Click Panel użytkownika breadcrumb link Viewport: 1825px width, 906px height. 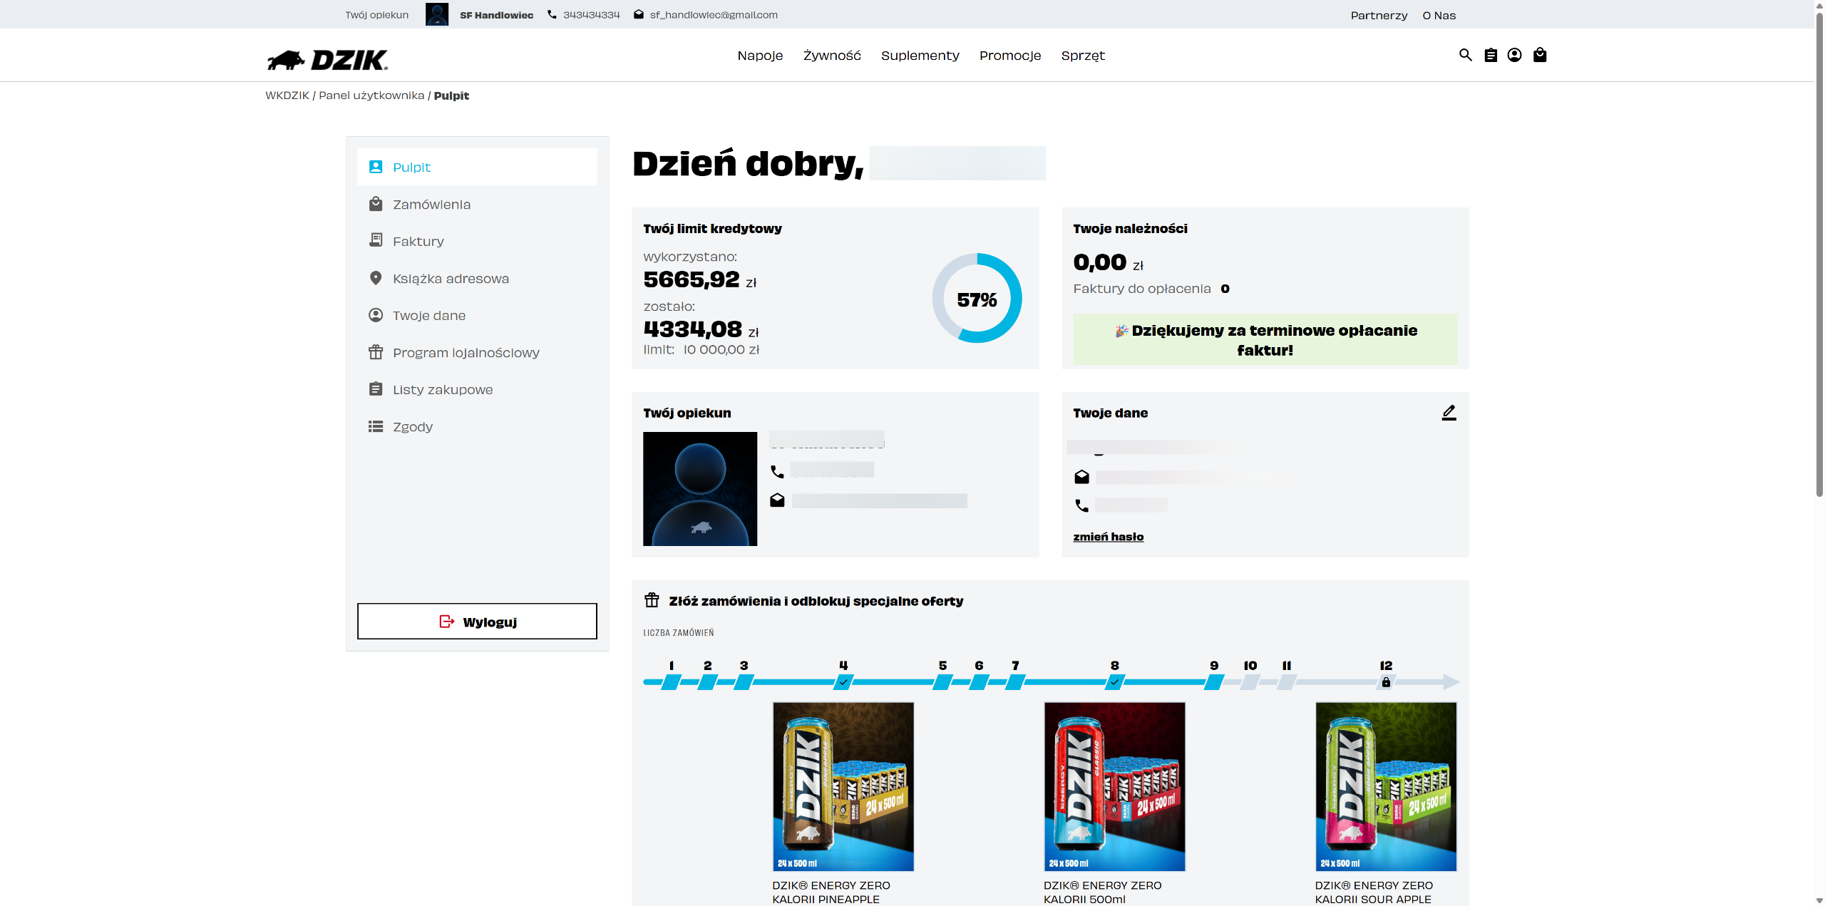tap(371, 96)
